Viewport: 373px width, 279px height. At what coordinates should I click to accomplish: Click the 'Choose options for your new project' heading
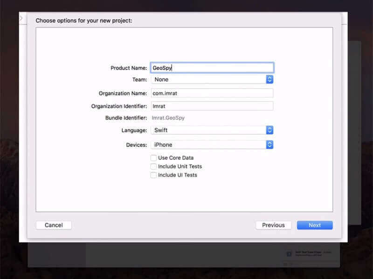coord(84,20)
